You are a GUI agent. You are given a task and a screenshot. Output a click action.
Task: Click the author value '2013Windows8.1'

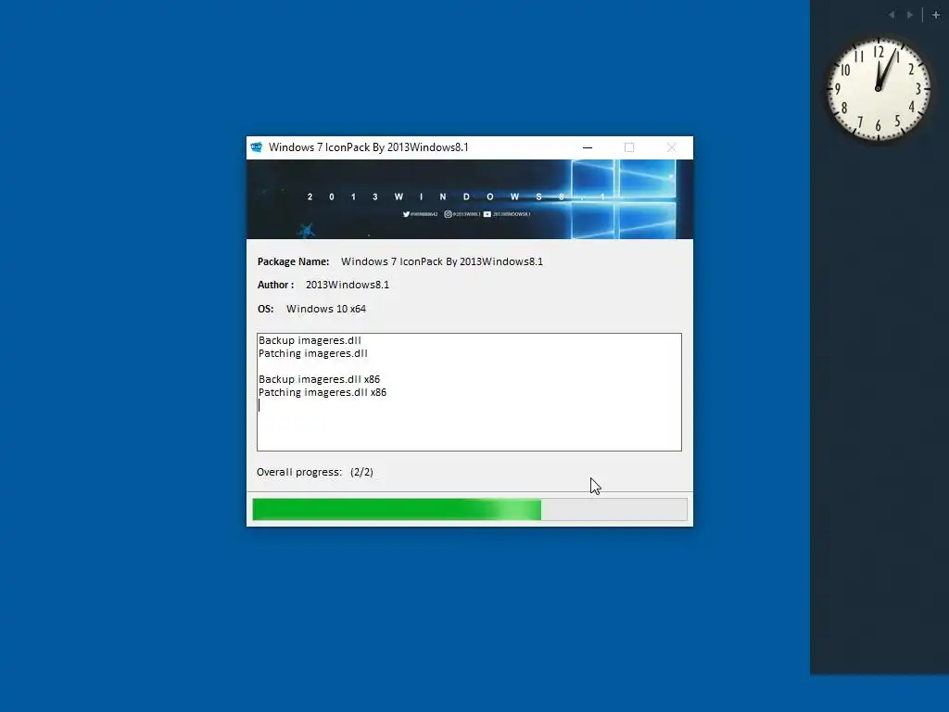coord(348,285)
